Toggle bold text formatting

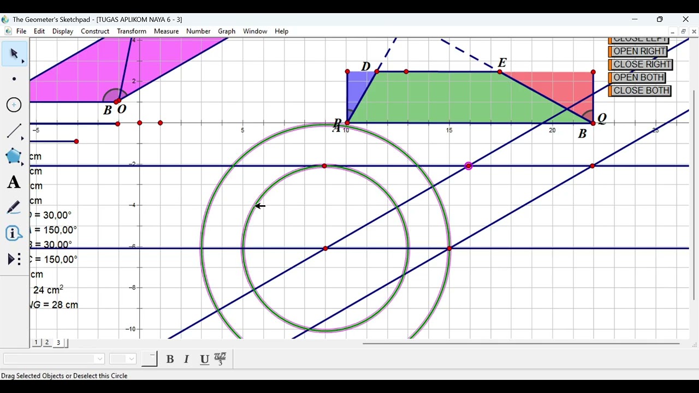coord(170,359)
